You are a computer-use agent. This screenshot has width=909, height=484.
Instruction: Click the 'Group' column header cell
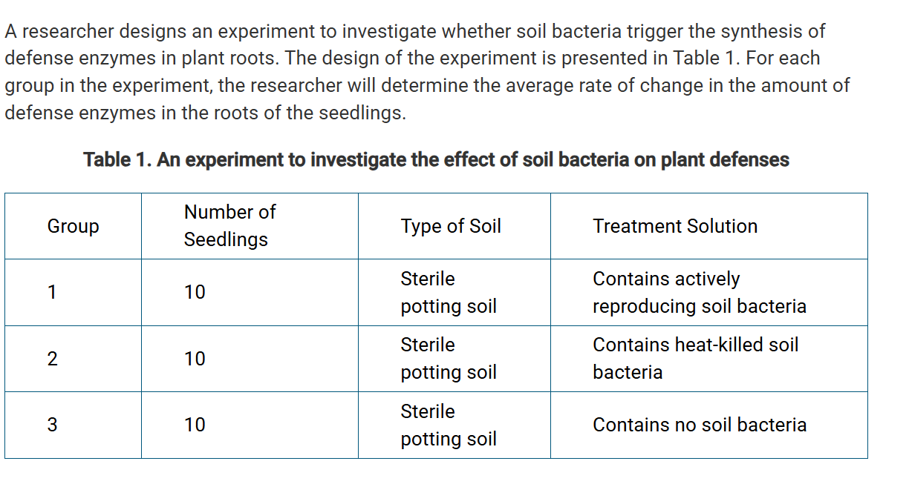tap(73, 226)
